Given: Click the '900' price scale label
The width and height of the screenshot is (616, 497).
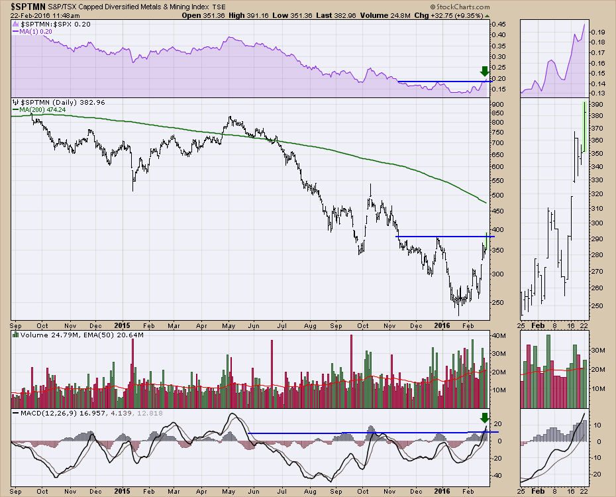Looking at the screenshot, I should point(497,105).
